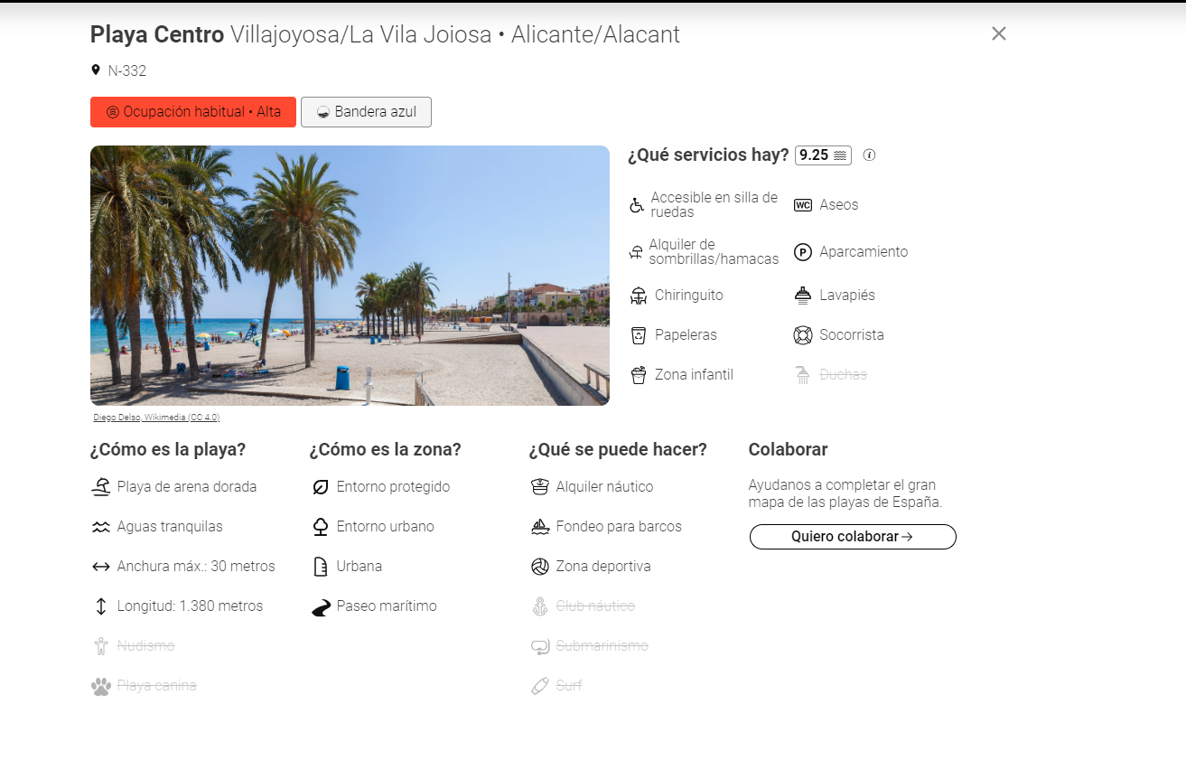Click the 'Socorrista' label

coord(852,334)
